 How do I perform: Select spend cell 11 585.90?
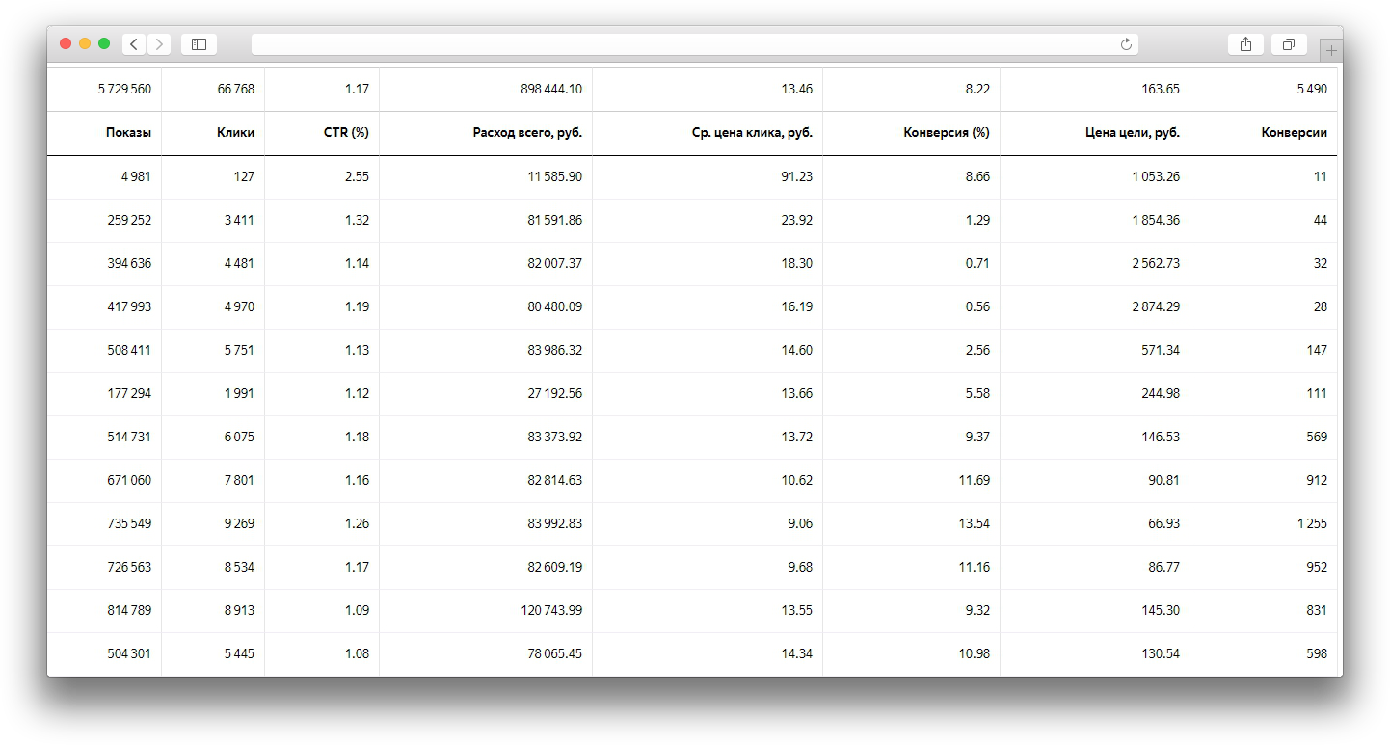(554, 176)
